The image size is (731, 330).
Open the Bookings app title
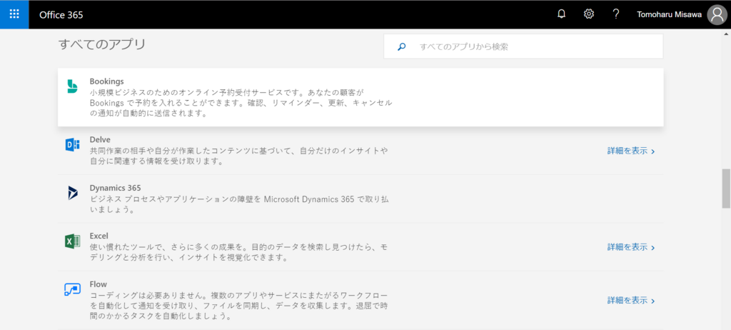(107, 81)
